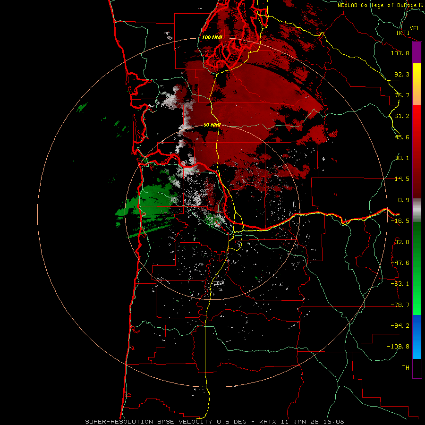The width and height of the screenshot is (425, 425).
Task: Click the -94.2 velocity scale value
Action: (x=400, y=325)
